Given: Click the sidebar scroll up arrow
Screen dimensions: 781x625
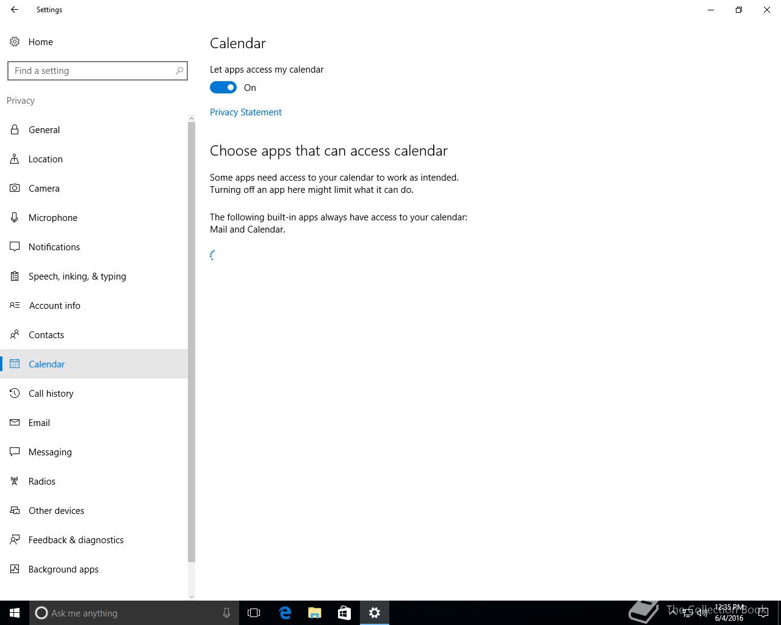Looking at the screenshot, I should tap(192, 118).
